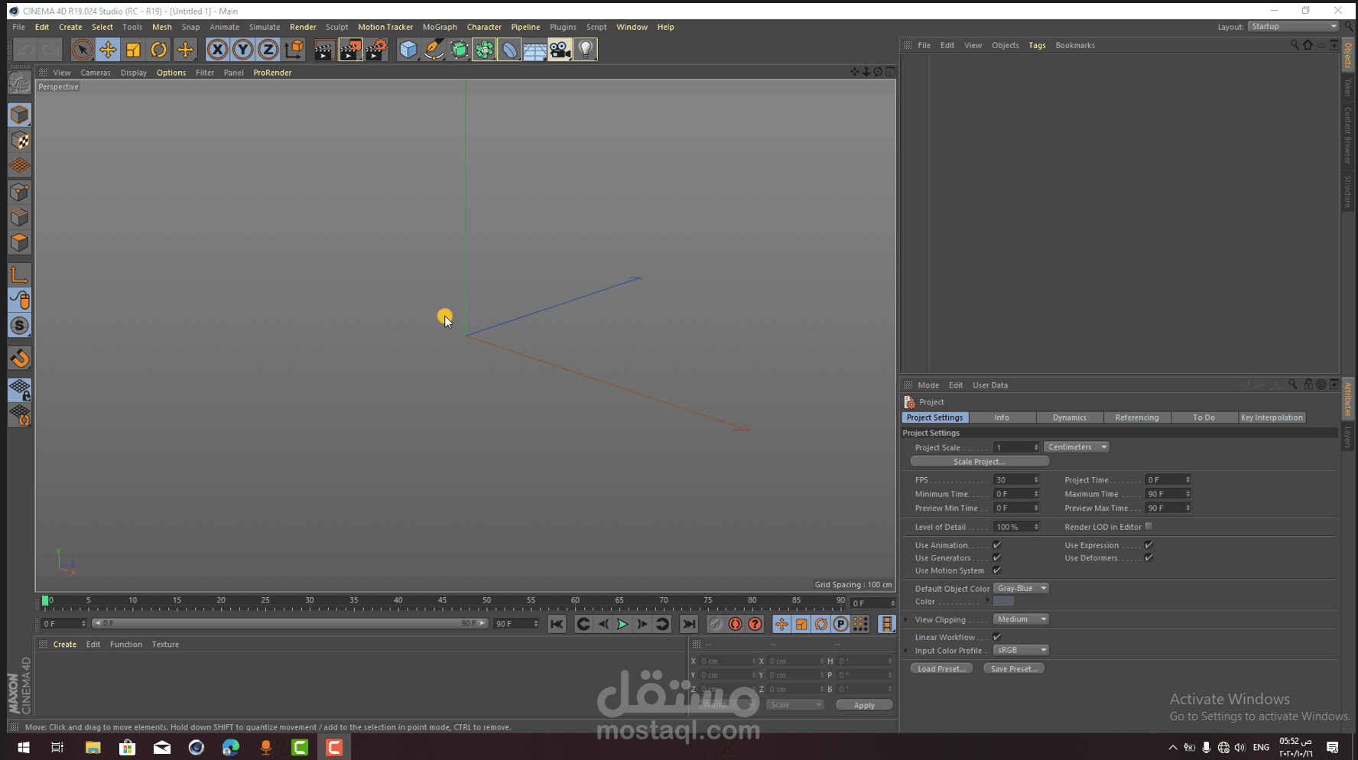Image resolution: width=1358 pixels, height=760 pixels.
Task: Click the Save Preset button
Action: click(x=1014, y=668)
